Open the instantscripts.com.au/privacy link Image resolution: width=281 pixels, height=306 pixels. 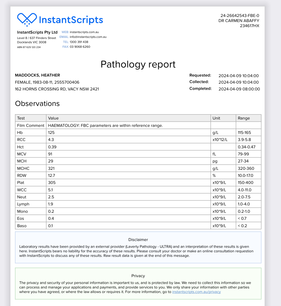(196, 292)
